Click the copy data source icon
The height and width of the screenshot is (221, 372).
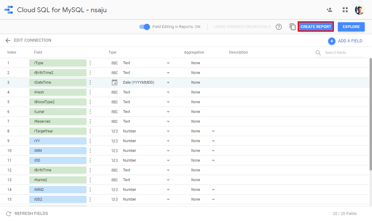point(292,27)
